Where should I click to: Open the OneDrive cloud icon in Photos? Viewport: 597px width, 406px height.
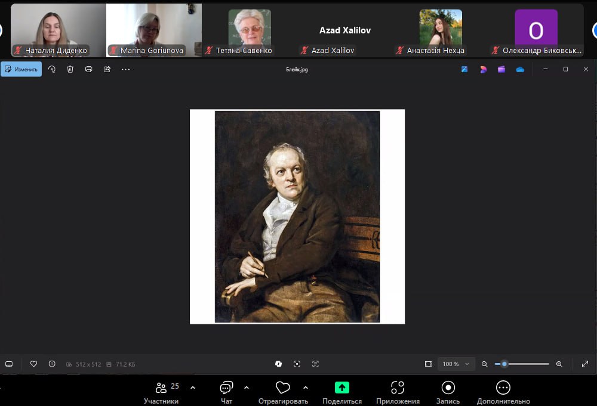click(x=520, y=69)
